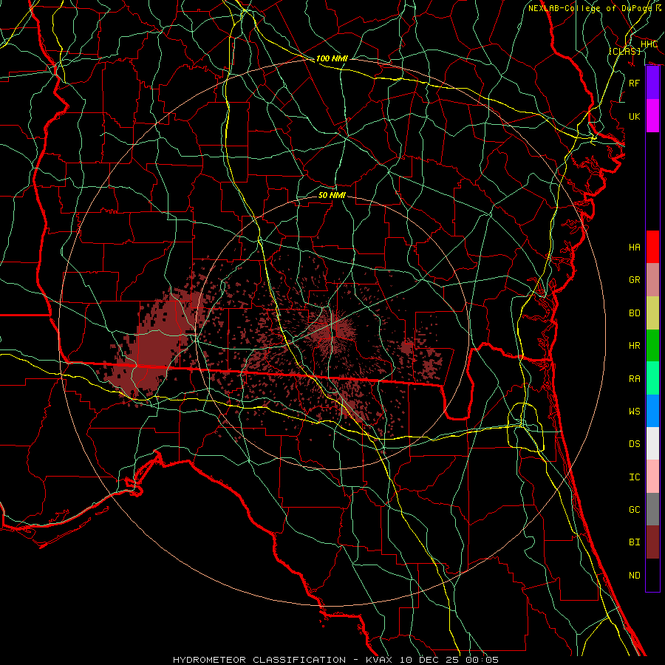
Task: Click the HR green legend swatch
Action: pyautogui.click(x=652, y=345)
